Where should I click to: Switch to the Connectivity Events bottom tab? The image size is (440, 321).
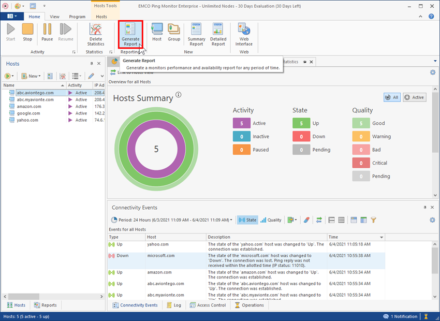click(135, 305)
